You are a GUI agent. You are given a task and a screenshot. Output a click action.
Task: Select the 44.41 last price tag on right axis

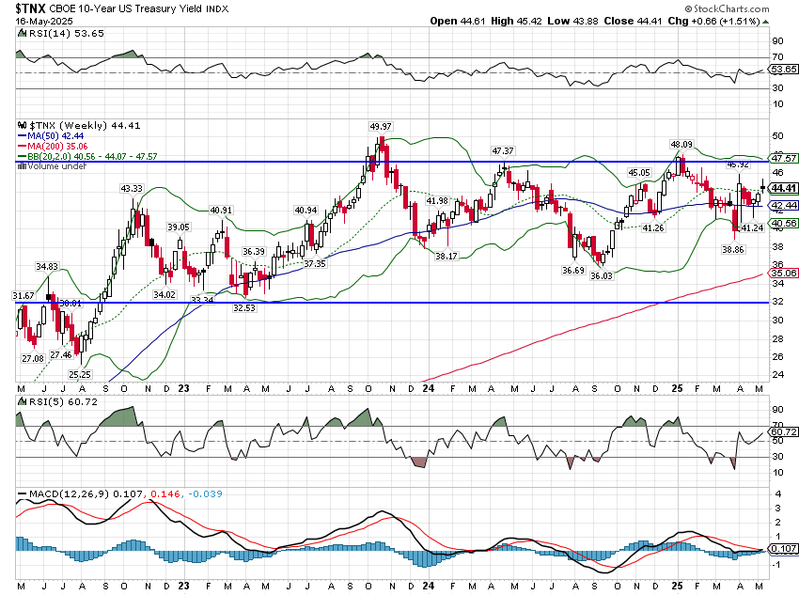pyautogui.click(x=783, y=187)
